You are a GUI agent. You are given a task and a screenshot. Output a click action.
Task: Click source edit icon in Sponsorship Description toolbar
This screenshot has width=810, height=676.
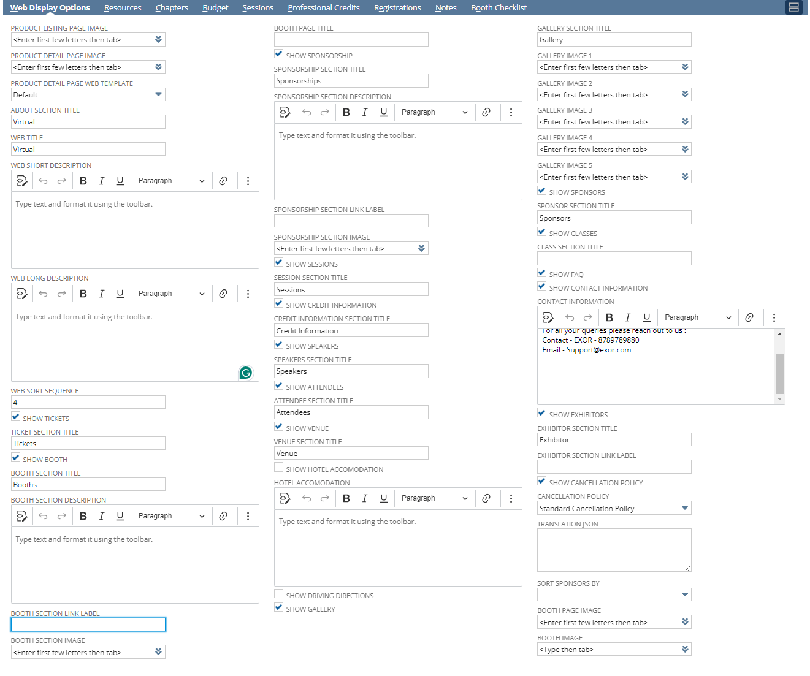click(285, 112)
